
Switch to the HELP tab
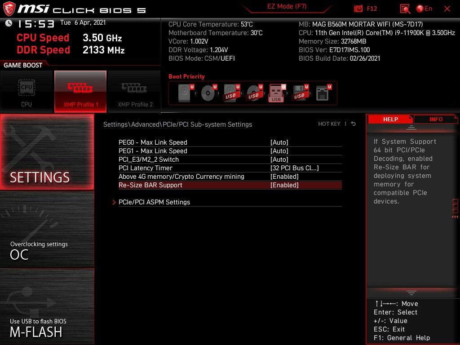tap(390, 119)
